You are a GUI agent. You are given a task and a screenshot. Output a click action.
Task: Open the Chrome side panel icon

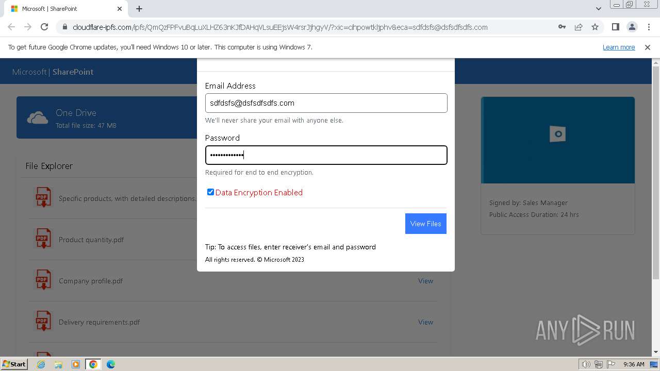pos(615,27)
